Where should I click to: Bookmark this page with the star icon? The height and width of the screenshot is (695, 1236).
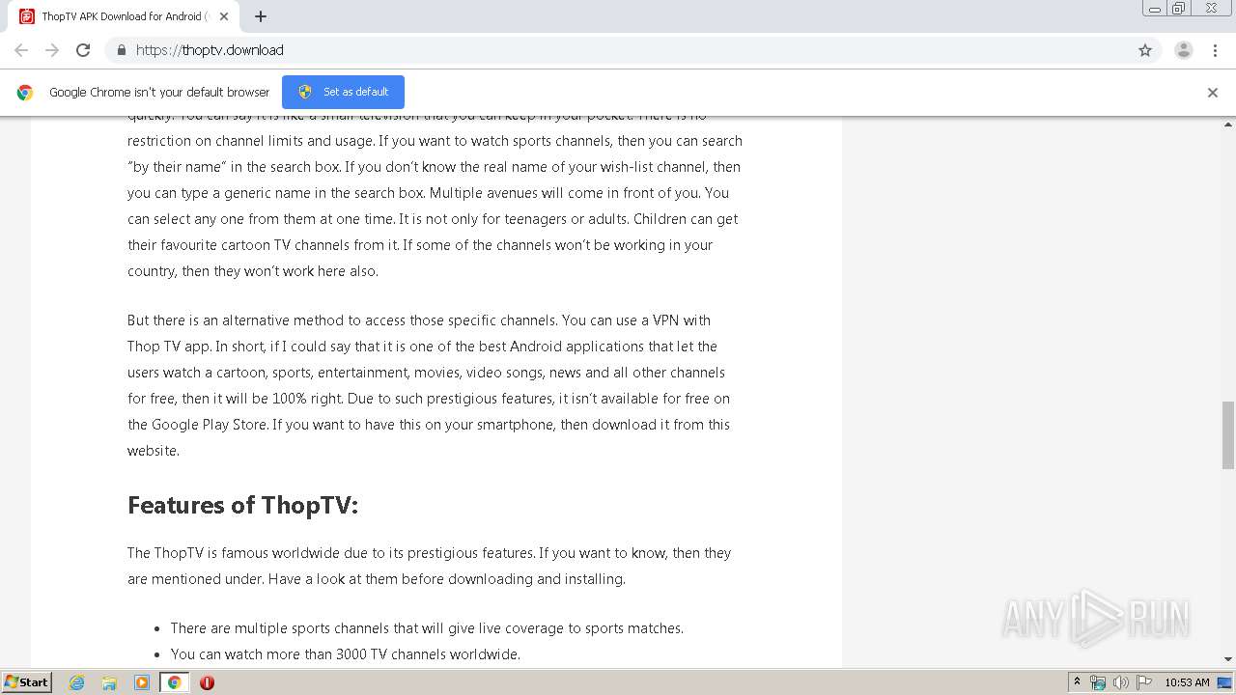1145,50
